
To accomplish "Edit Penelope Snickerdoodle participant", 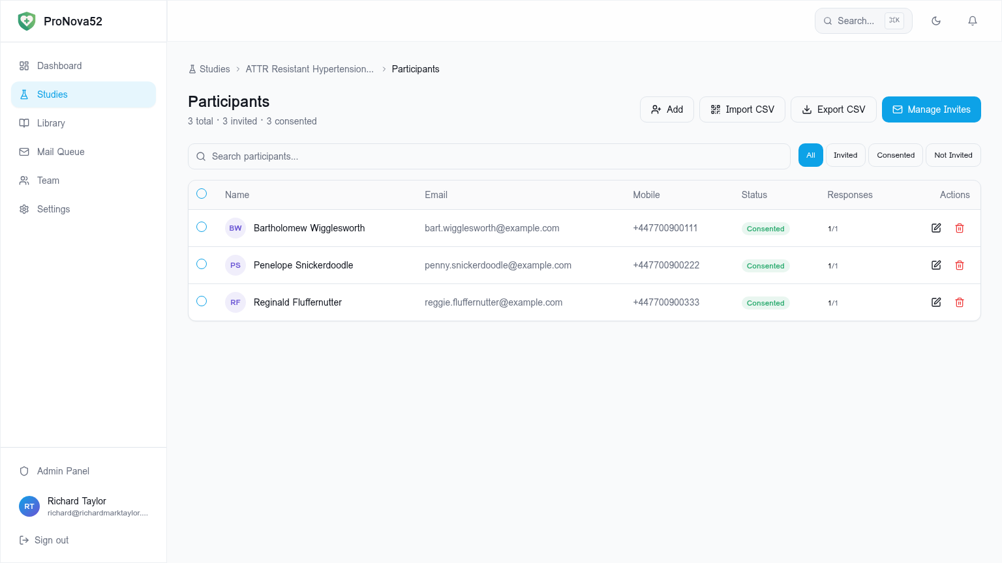I will tap(936, 265).
